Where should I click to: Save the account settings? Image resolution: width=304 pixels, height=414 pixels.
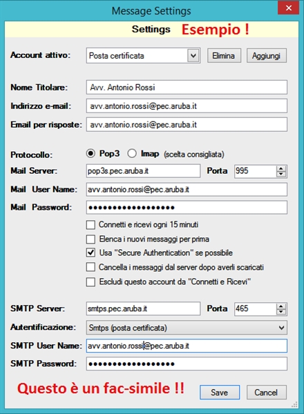tap(220, 393)
